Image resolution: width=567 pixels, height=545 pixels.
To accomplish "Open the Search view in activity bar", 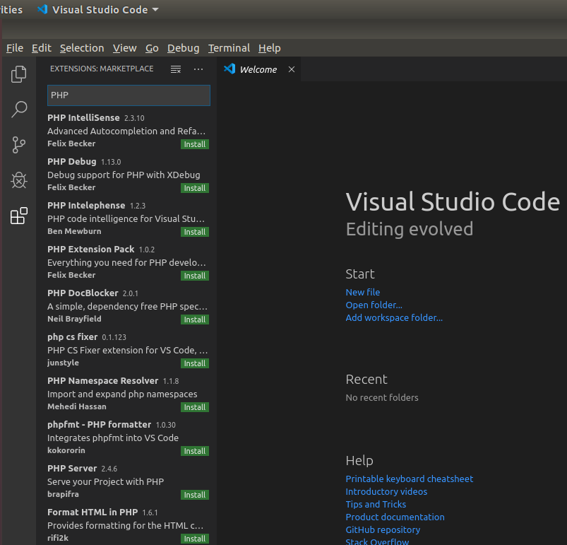I will click(19, 110).
